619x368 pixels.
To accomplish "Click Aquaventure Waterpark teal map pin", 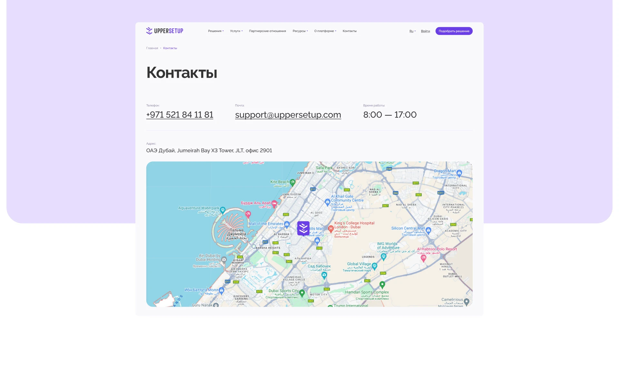I will [222, 210].
